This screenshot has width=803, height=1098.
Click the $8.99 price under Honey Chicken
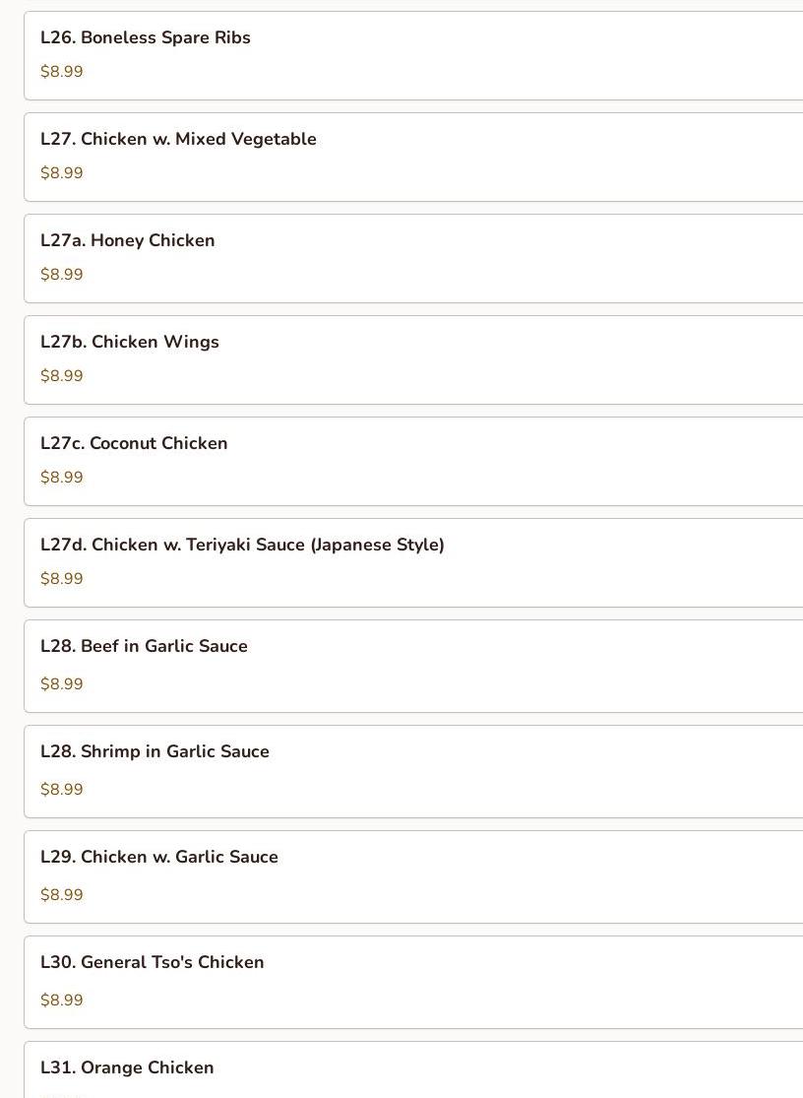tap(62, 275)
